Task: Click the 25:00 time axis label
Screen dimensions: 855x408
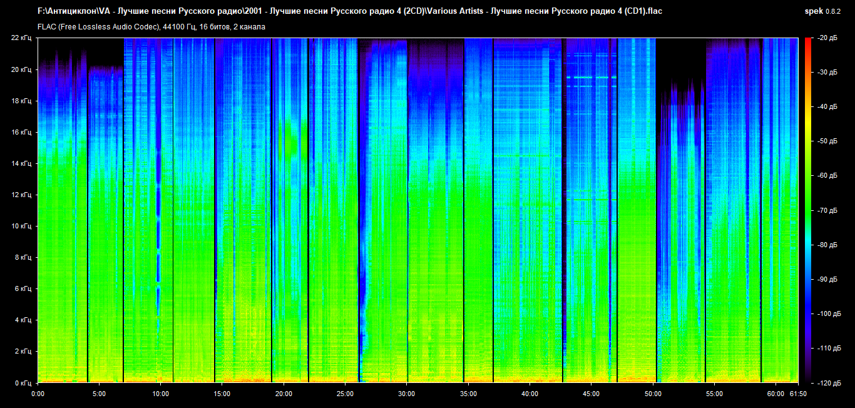Action: (x=345, y=394)
